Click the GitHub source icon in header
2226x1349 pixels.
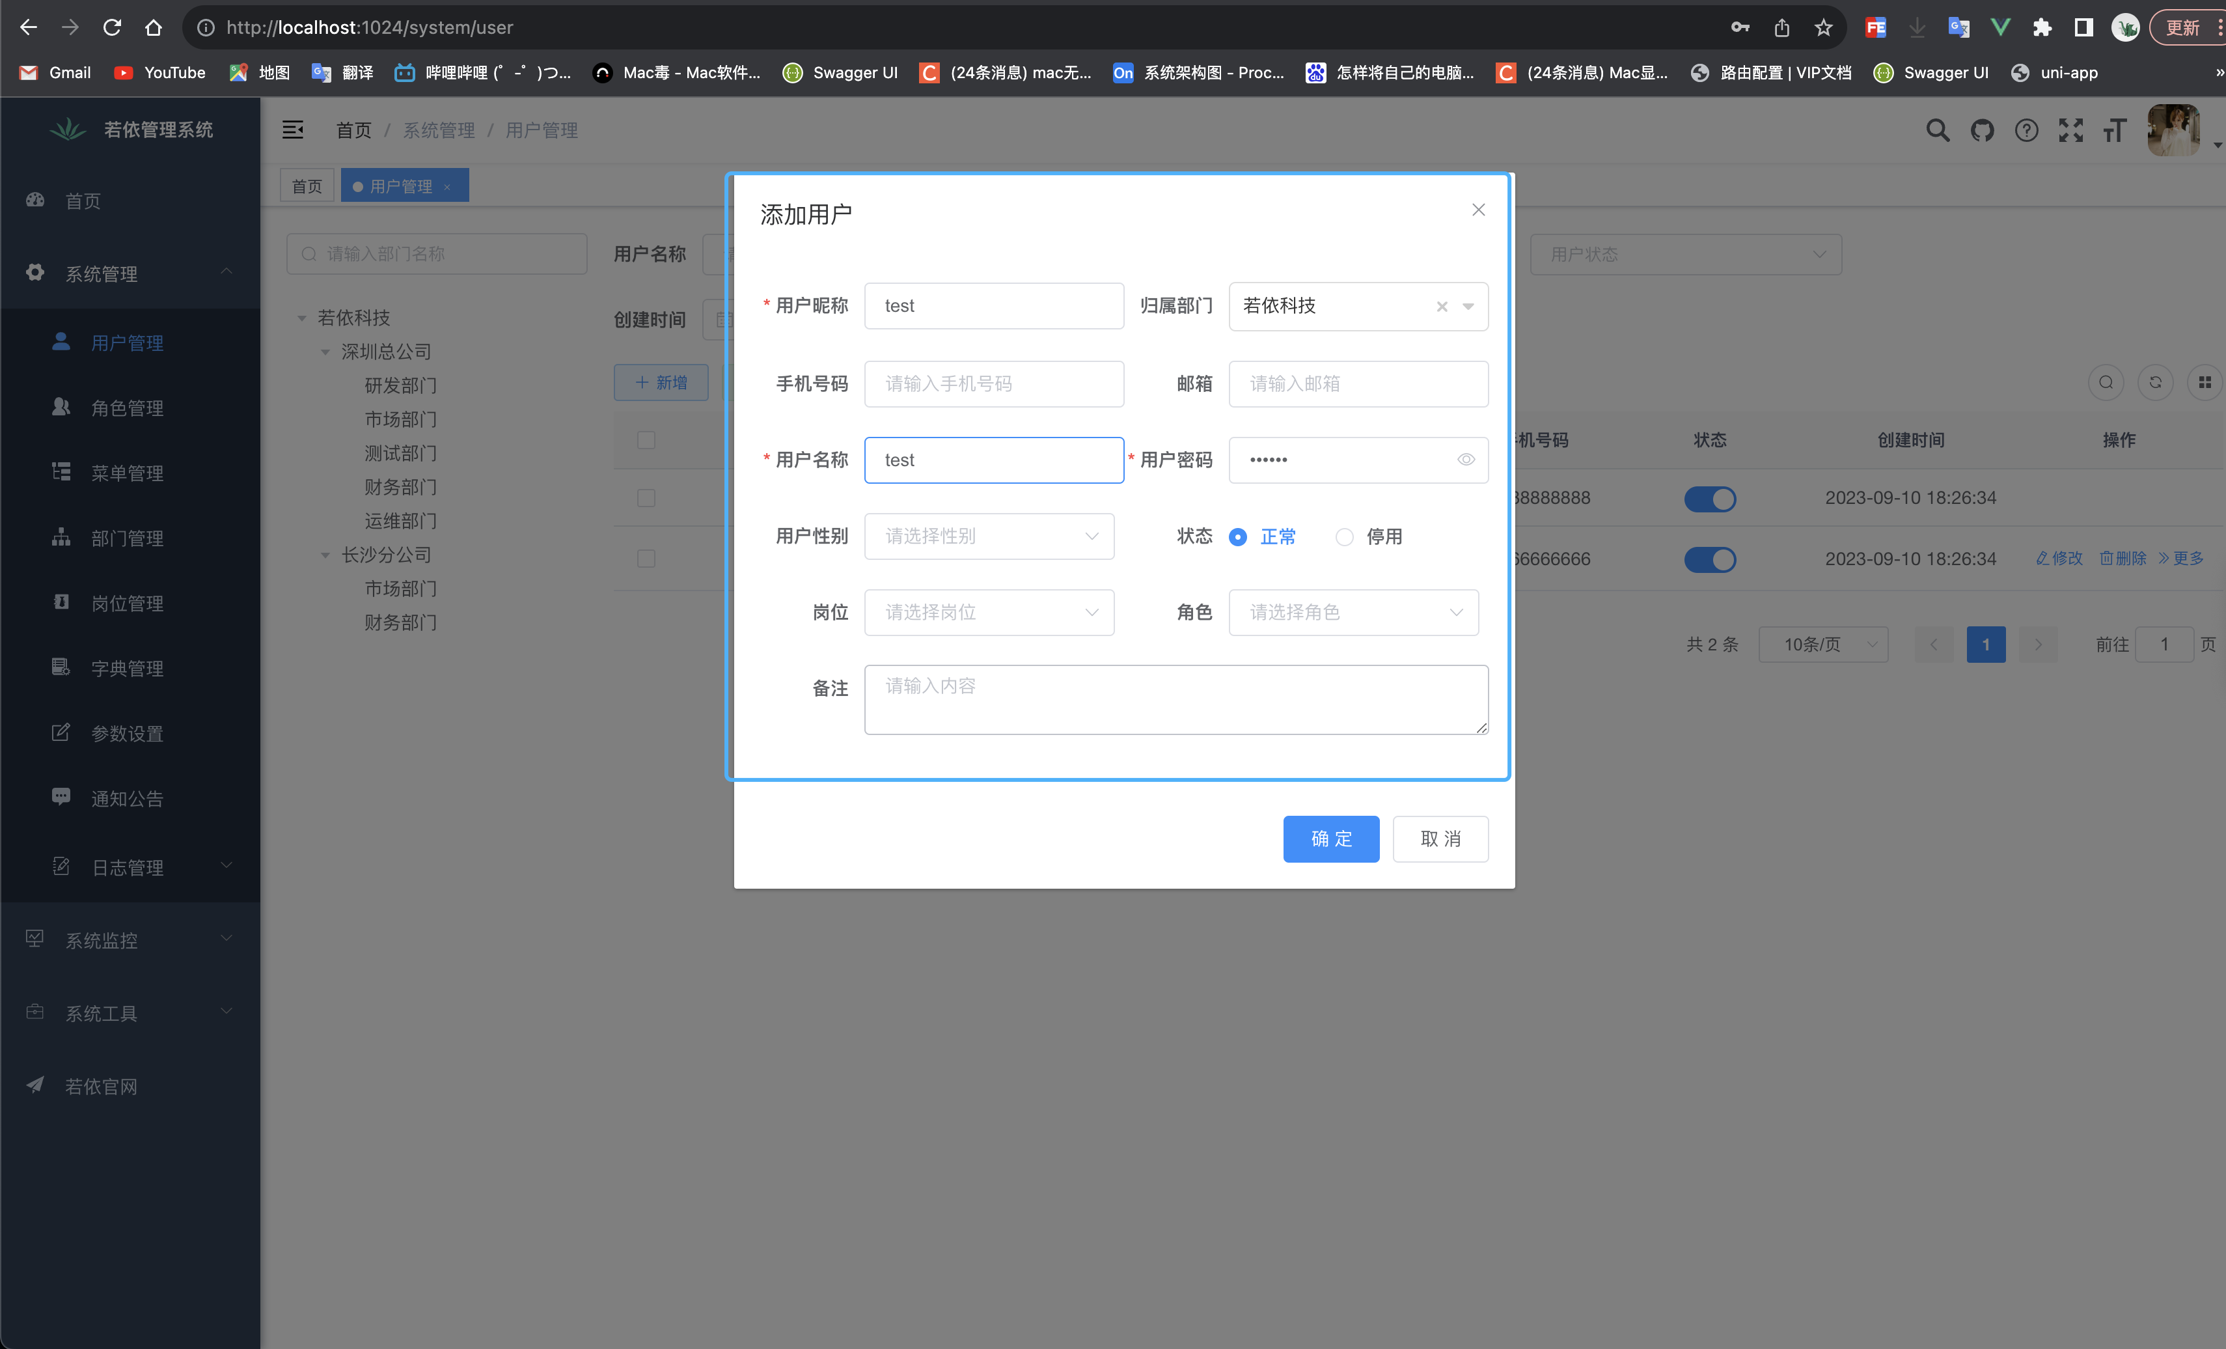tap(1982, 131)
